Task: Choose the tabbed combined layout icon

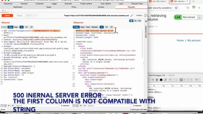Action: tap(140, 21)
